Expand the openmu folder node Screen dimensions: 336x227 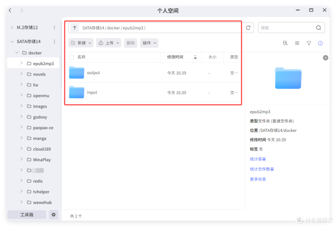[21, 95]
